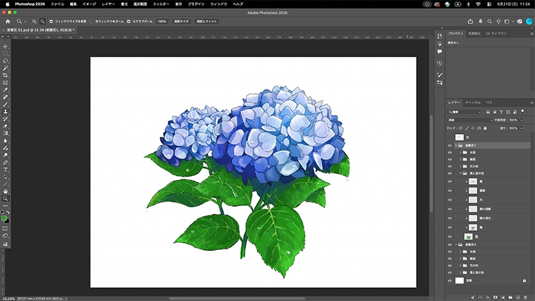Select the Horizontal Type tool
535x301 pixels.
(x=5, y=170)
